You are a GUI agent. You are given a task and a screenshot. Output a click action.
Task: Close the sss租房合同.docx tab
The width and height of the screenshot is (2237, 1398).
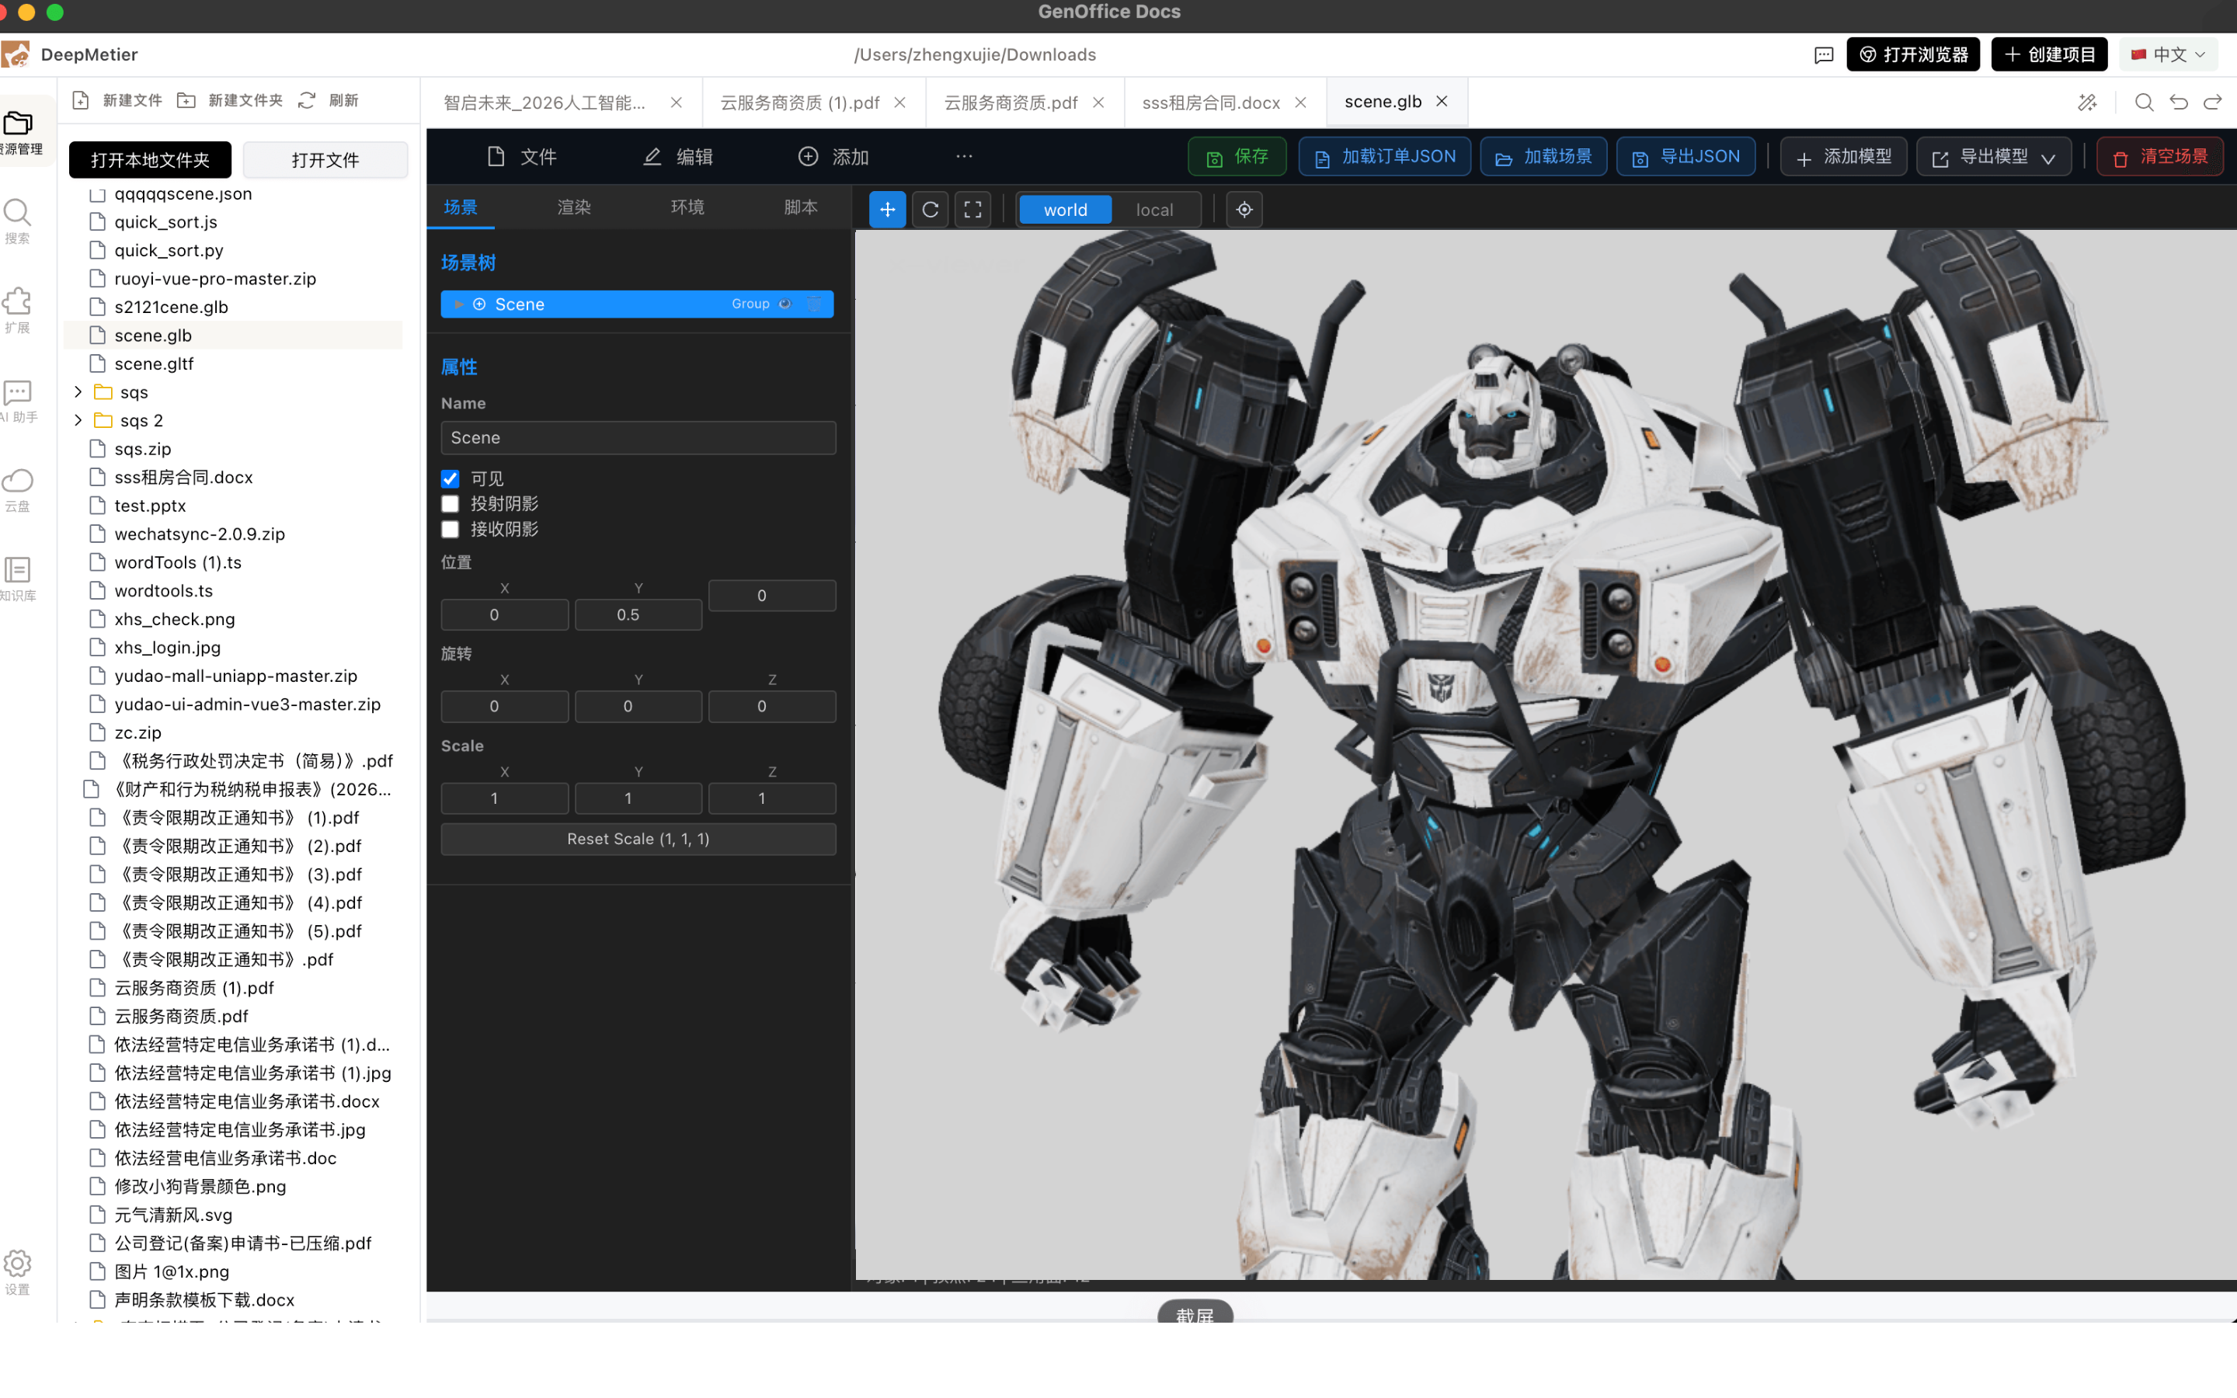tap(1300, 103)
